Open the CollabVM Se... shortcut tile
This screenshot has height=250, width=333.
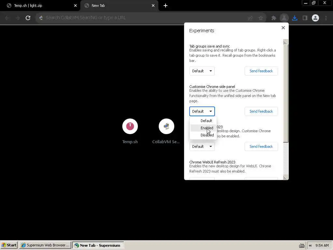[x=166, y=131]
